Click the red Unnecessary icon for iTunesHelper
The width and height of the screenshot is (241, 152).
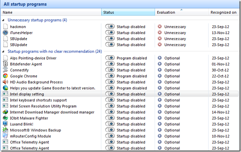(160, 32)
